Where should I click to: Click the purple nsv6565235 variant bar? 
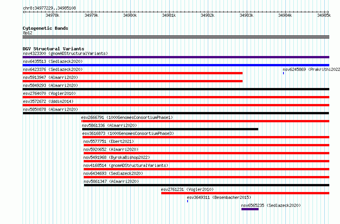(250, 209)
